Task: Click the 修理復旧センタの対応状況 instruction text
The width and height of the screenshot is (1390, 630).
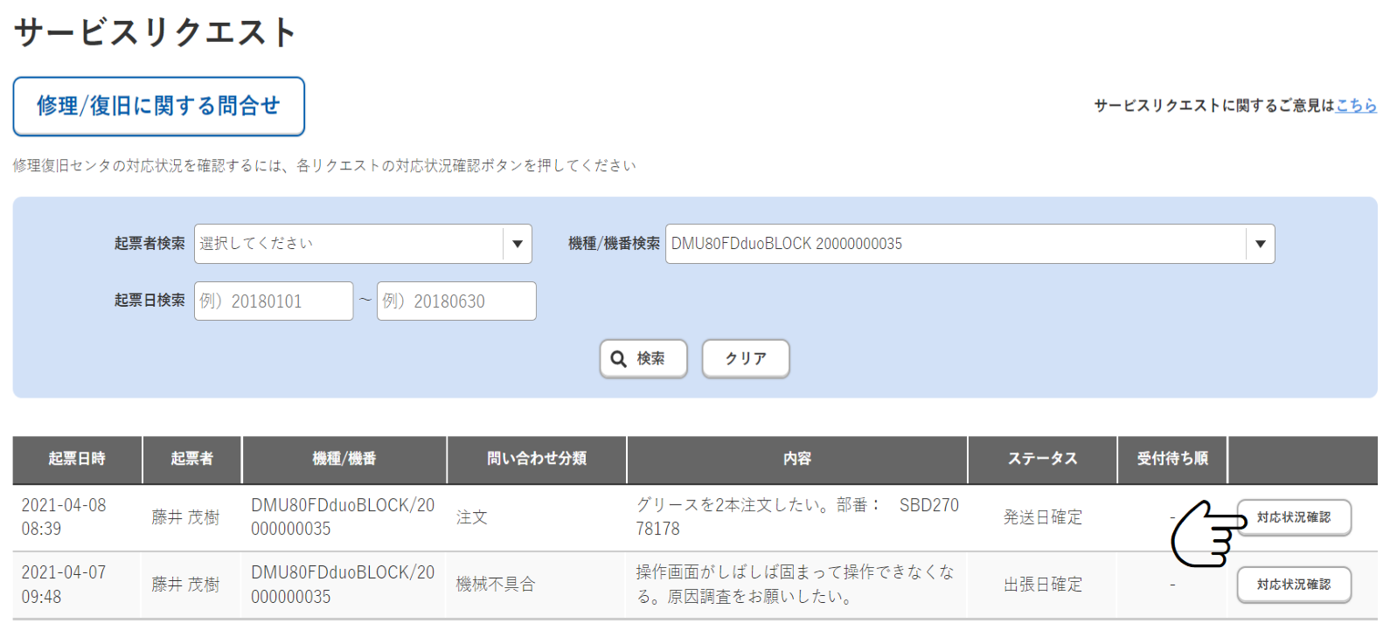Action: click(324, 165)
